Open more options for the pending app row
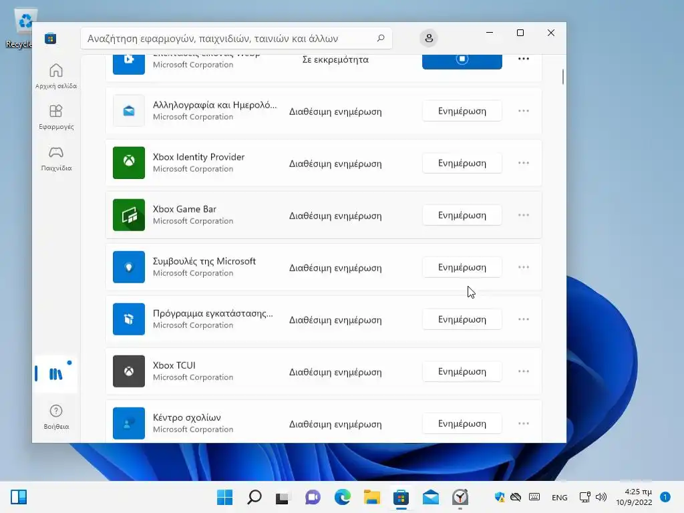 524,59
